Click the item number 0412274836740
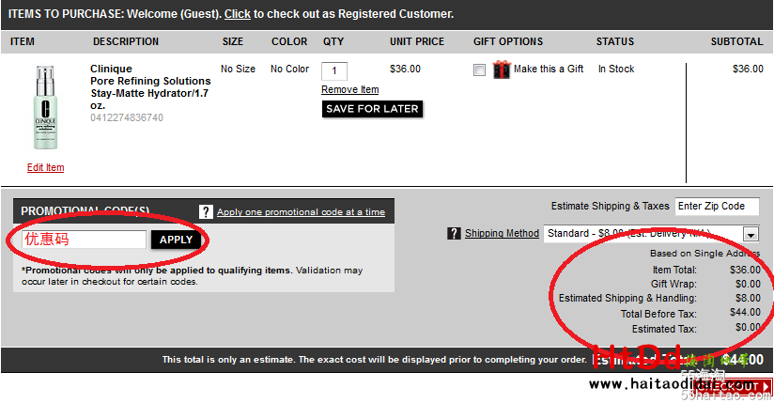 tap(127, 117)
